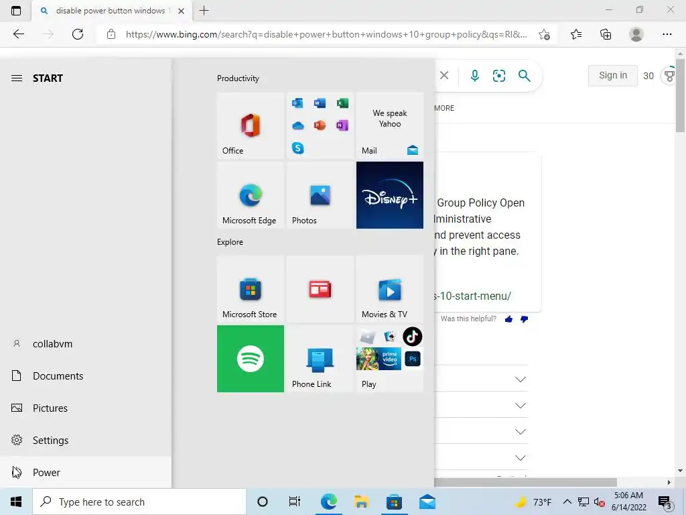Open the Phone Link tile
This screenshot has width=686, height=515.
coord(320,359)
